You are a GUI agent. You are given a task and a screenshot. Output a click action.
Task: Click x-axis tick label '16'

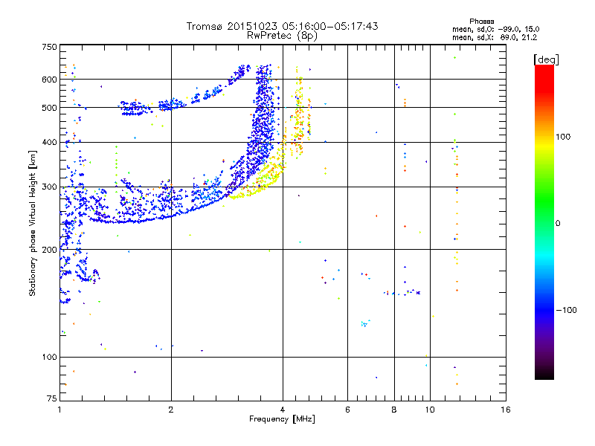coord(506,410)
